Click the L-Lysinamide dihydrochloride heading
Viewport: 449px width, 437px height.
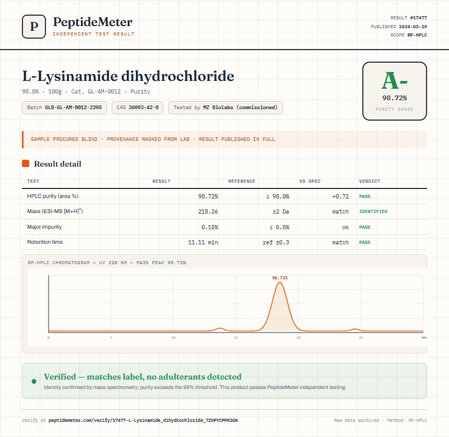(x=128, y=76)
